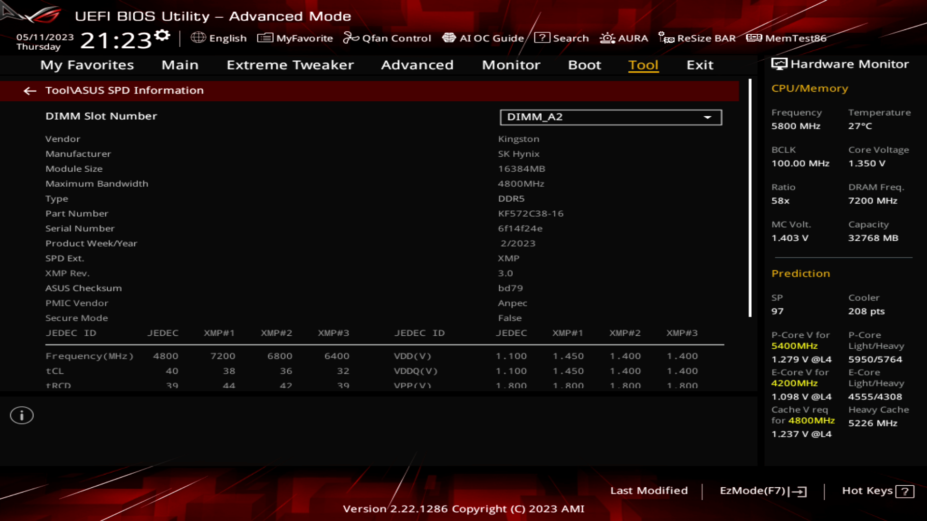Click the MyFavorite star icon

(x=263, y=38)
